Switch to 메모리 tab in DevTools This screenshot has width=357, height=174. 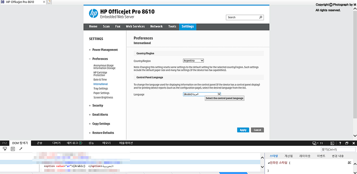107,143
